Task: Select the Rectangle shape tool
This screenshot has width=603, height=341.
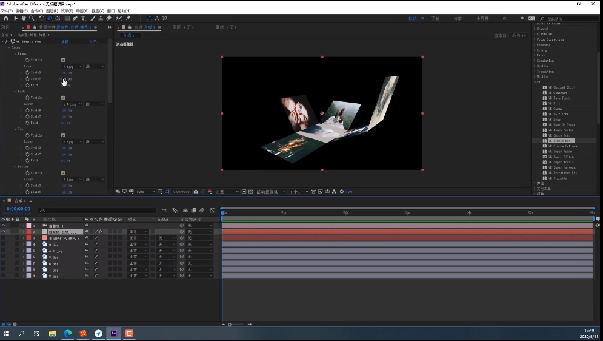Action: point(67,18)
